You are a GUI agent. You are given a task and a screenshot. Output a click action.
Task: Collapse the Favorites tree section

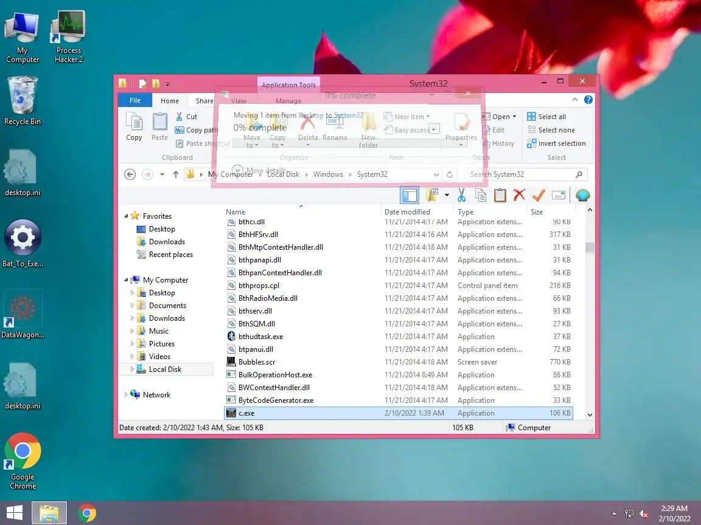point(126,216)
